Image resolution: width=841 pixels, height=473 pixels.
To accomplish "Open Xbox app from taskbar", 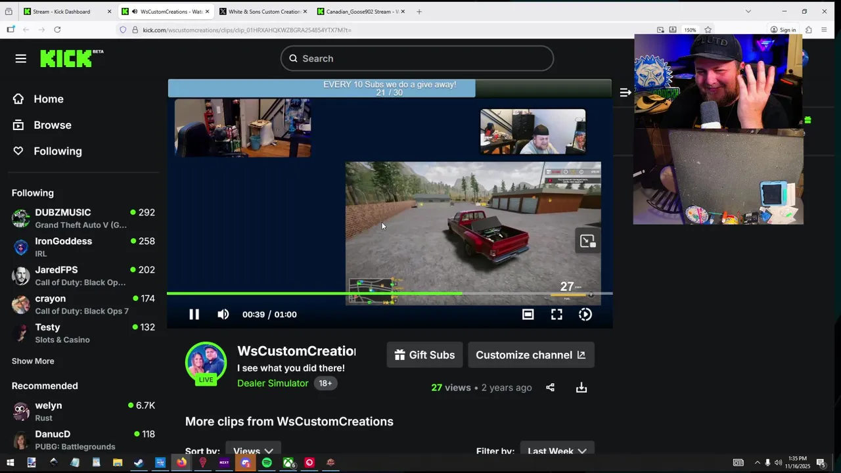I will 288,462.
